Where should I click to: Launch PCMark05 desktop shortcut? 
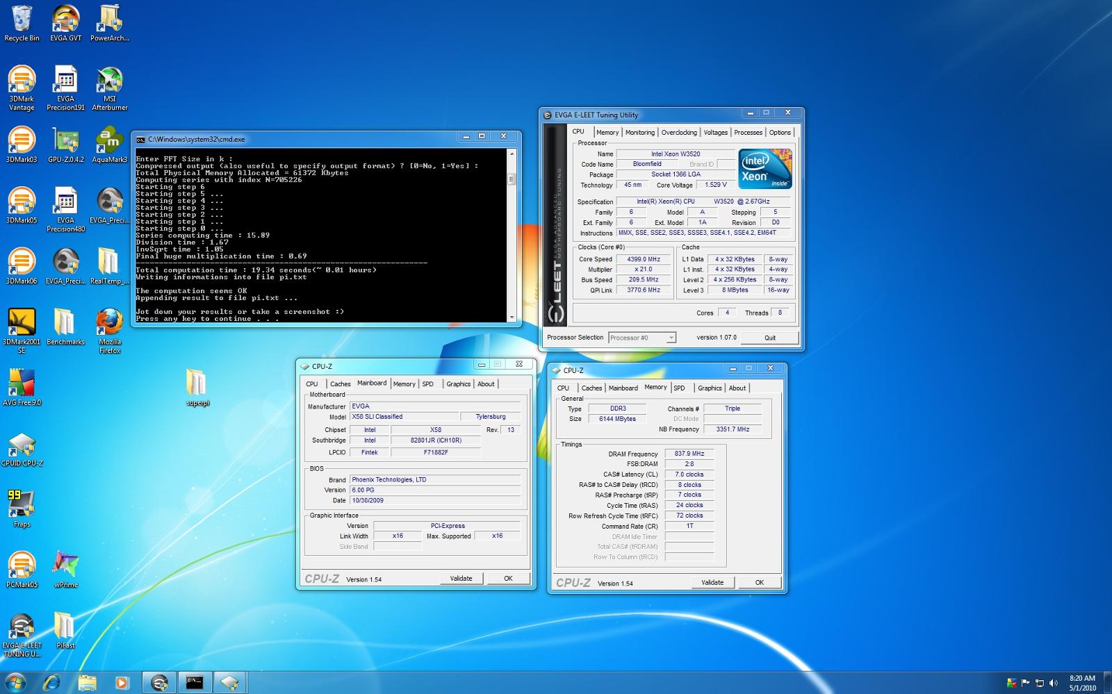tap(22, 570)
